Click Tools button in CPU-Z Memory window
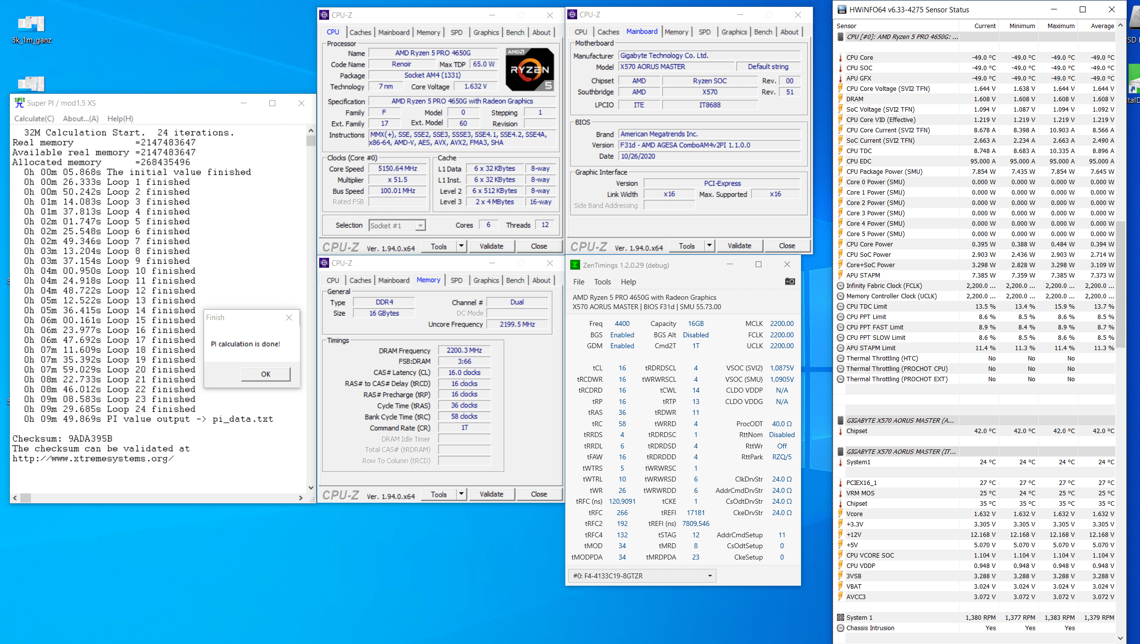Image resolution: width=1140 pixels, height=644 pixels. pyautogui.click(x=438, y=494)
